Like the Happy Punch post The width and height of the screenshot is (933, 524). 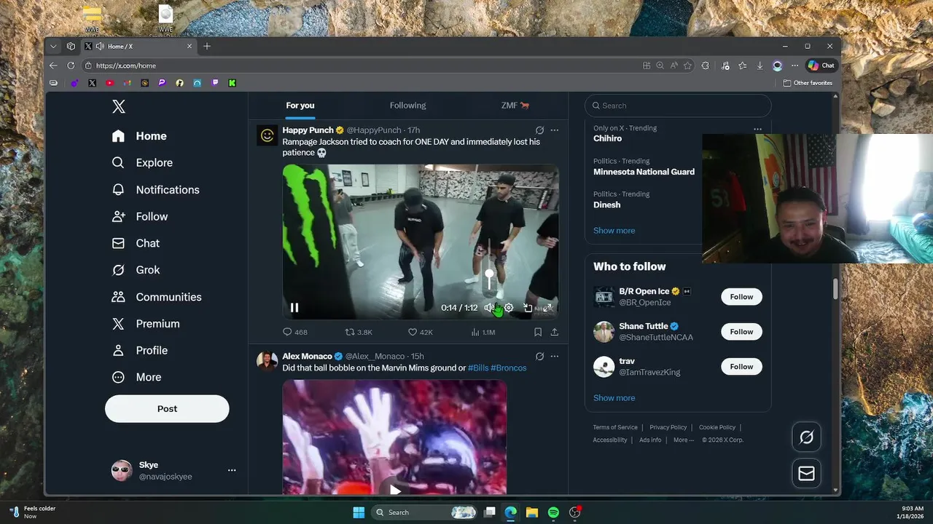(420, 332)
